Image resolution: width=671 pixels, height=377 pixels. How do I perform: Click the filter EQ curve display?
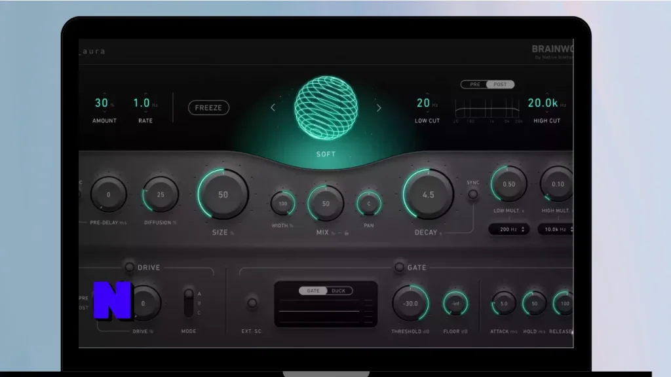pos(487,109)
